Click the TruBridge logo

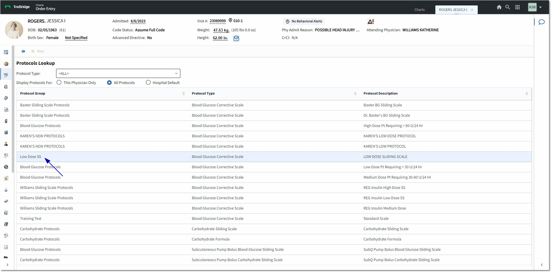(x=17, y=7)
